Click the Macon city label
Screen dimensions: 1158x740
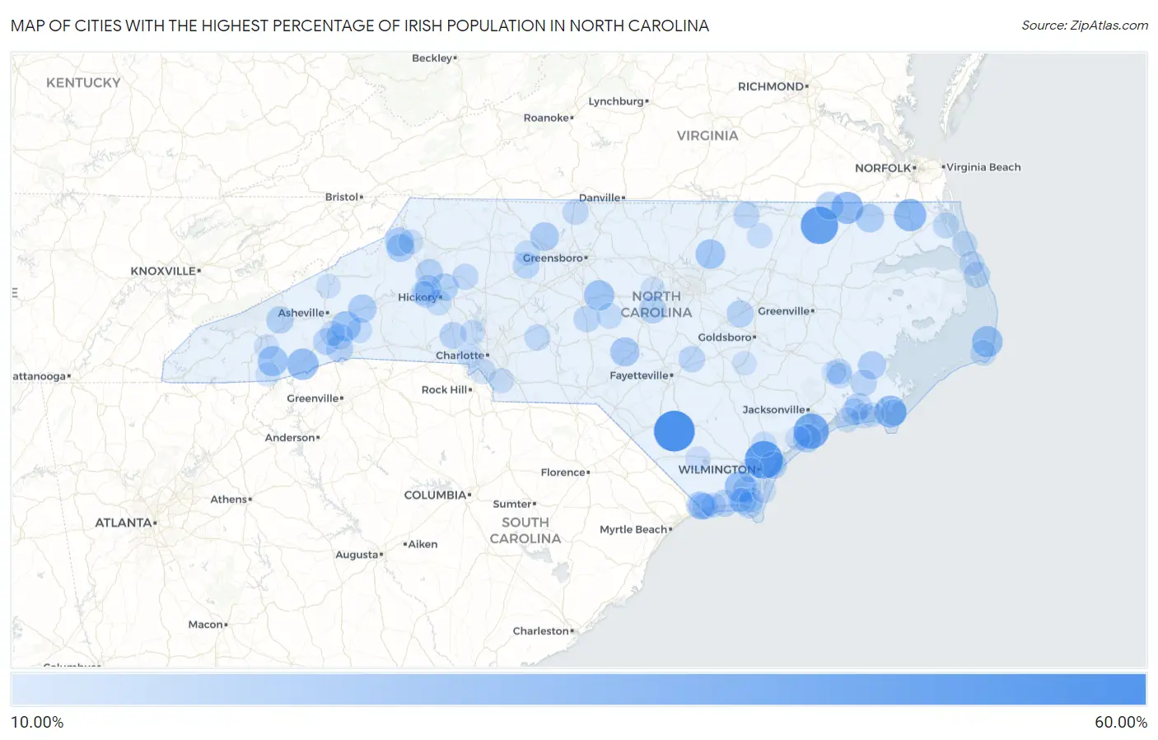(x=206, y=625)
